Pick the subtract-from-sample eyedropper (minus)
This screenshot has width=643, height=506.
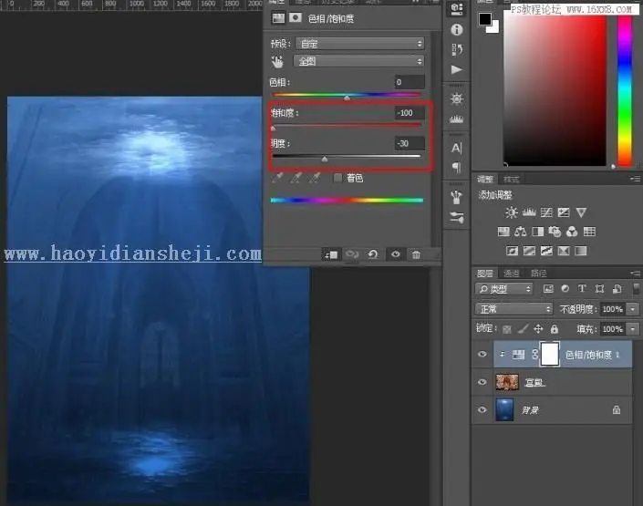tap(315, 178)
